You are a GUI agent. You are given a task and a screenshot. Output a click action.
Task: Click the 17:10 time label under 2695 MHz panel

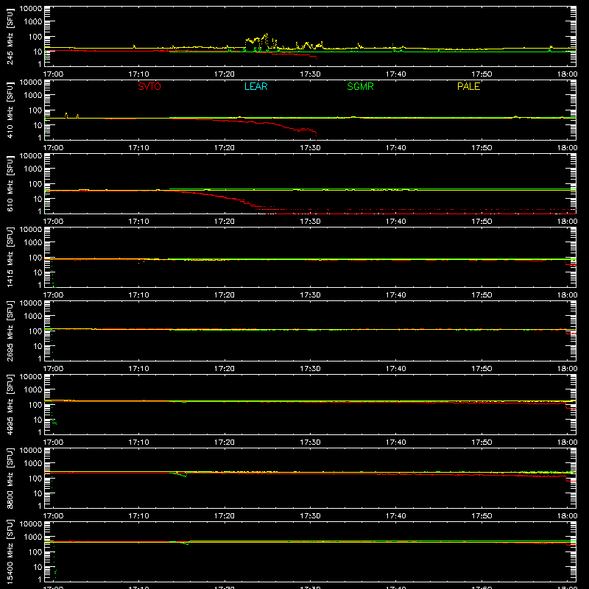coord(138,369)
